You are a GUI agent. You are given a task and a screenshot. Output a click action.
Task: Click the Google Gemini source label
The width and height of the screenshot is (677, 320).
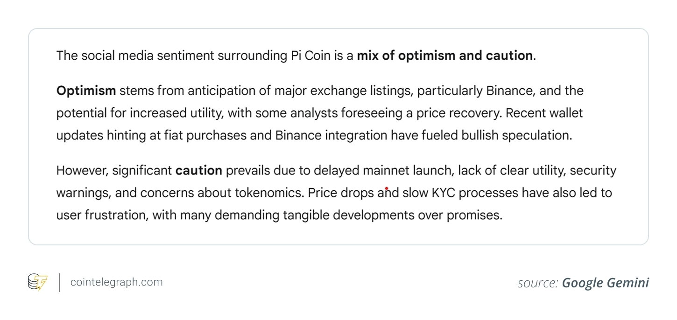point(605,283)
